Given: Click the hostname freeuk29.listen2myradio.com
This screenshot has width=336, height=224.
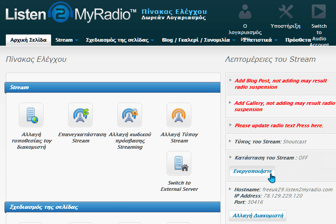Looking at the screenshot, I should click(x=297, y=190).
